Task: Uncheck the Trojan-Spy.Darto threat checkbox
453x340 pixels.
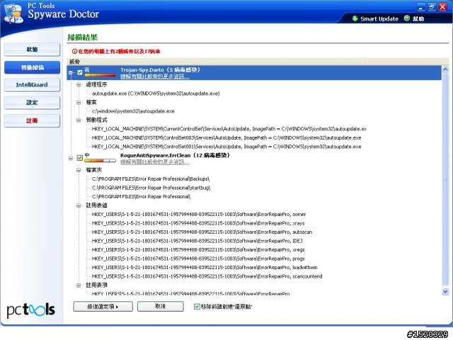Action: 80,72
